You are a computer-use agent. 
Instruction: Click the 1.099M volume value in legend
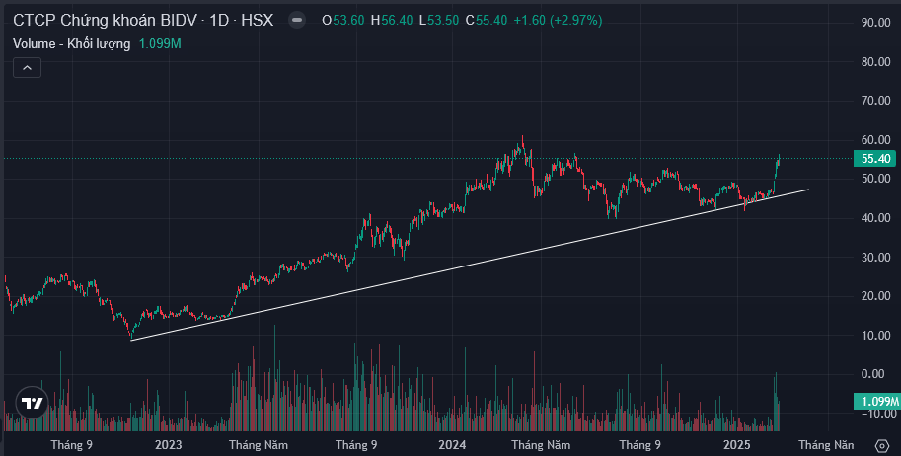[x=160, y=43]
